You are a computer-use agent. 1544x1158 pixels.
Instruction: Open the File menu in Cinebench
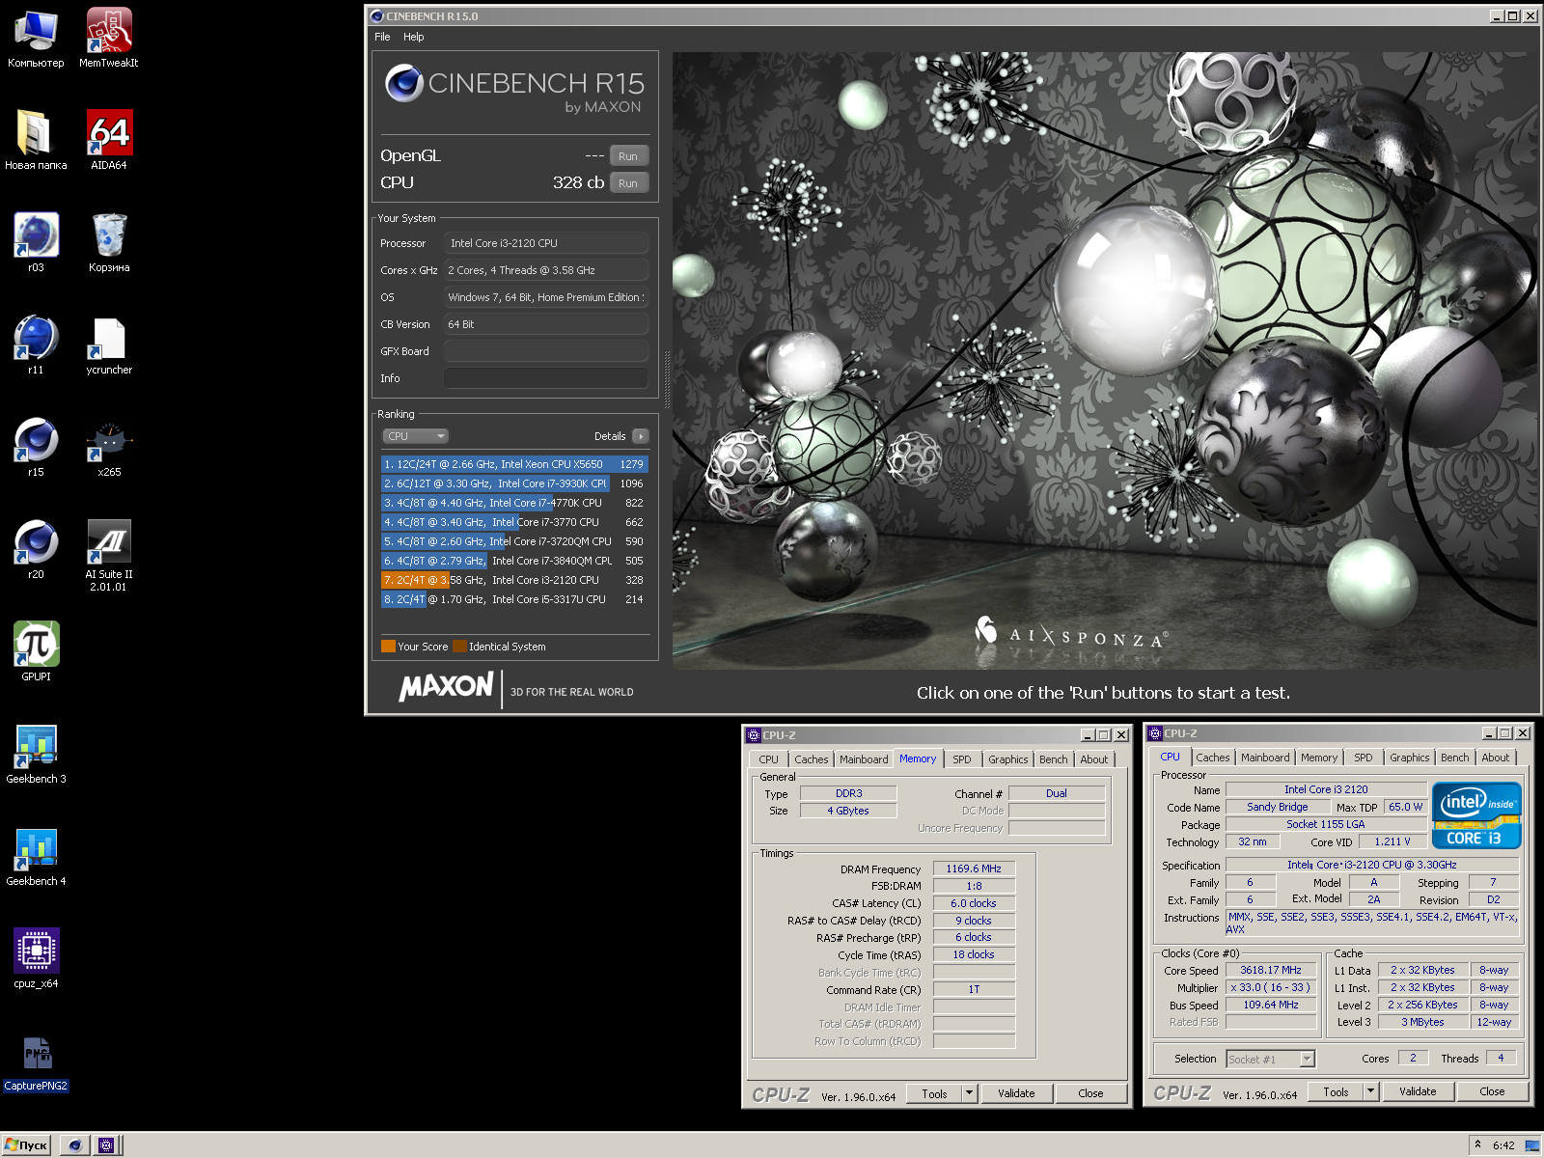382,37
